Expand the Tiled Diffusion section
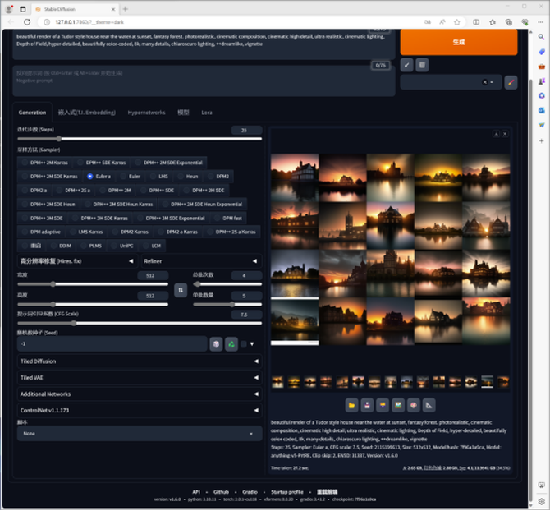 [140, 361]
